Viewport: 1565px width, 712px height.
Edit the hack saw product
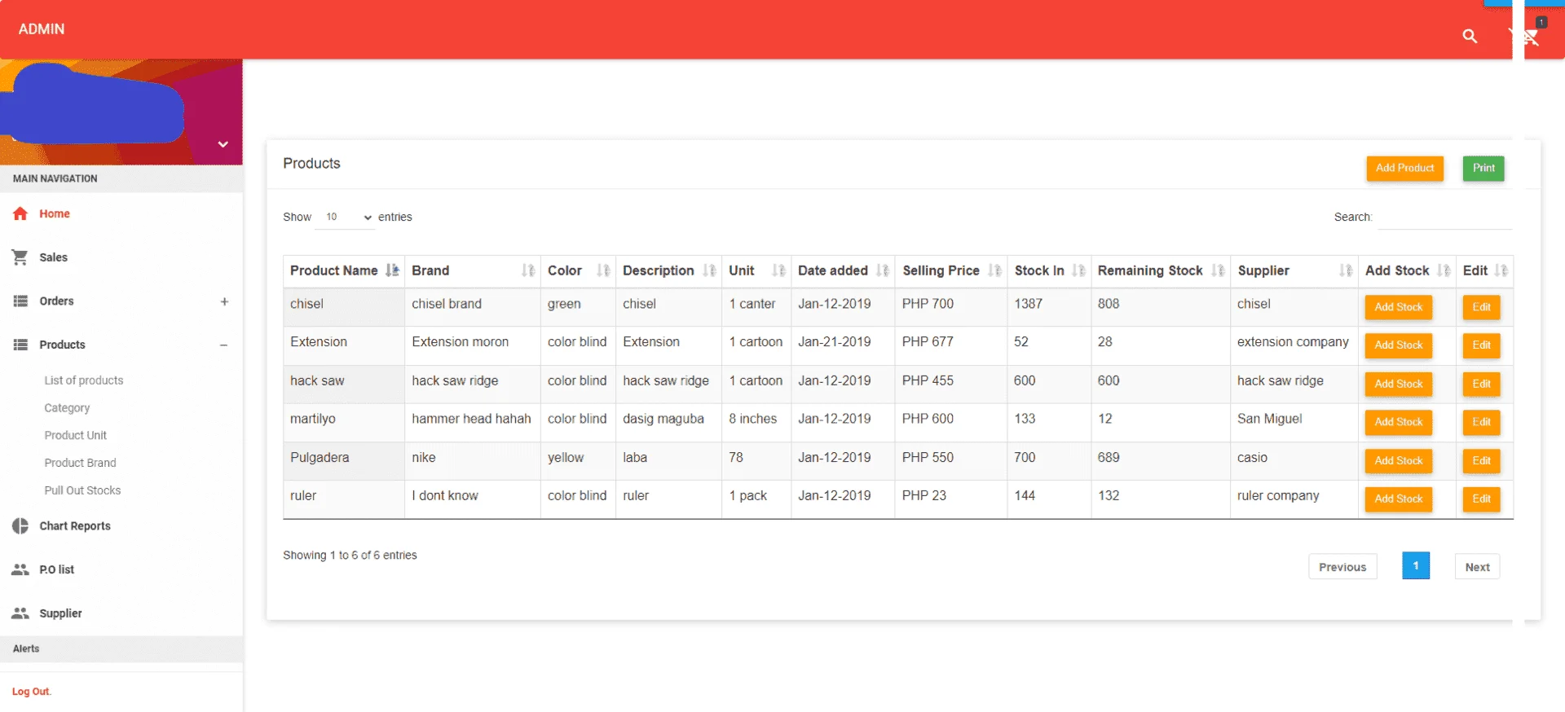pyautogui.click(x=1481, y=384)
